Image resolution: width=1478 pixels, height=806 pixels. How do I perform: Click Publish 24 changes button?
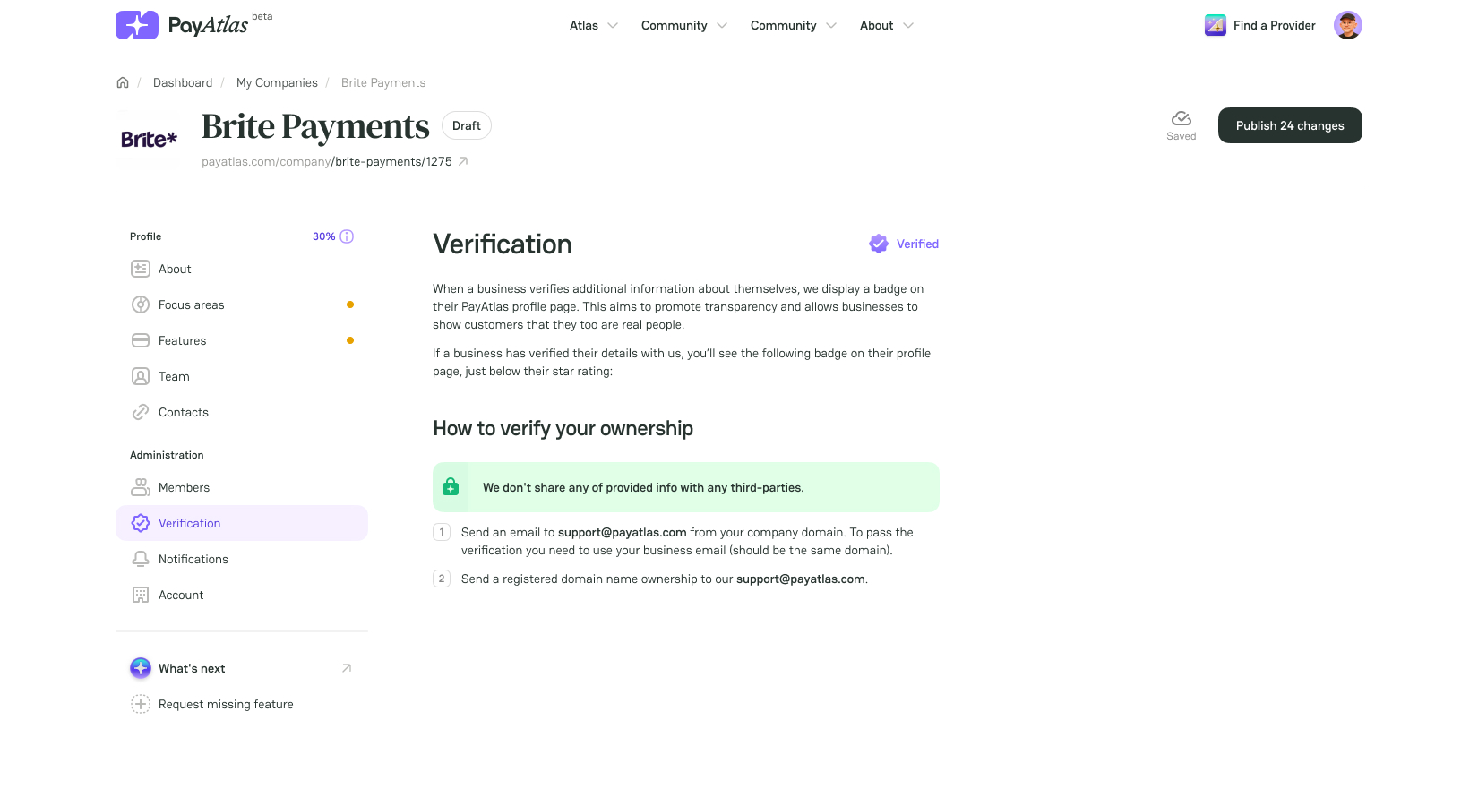click(x=1290, y=125)
